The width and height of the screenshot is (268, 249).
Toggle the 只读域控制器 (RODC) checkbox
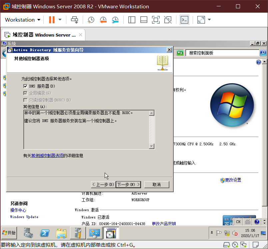[25, 100]
